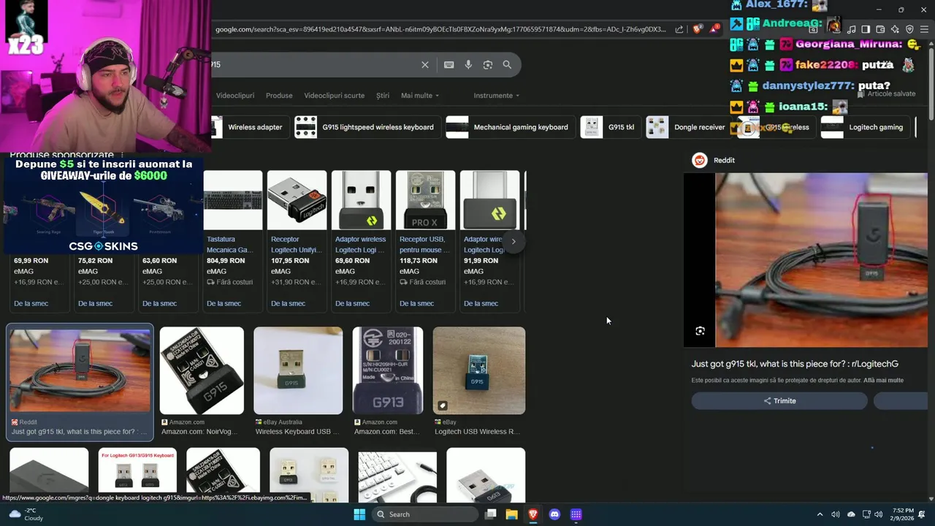
Task: Select the Amazon.com G913 receiver image
Action: click(387, 370)
